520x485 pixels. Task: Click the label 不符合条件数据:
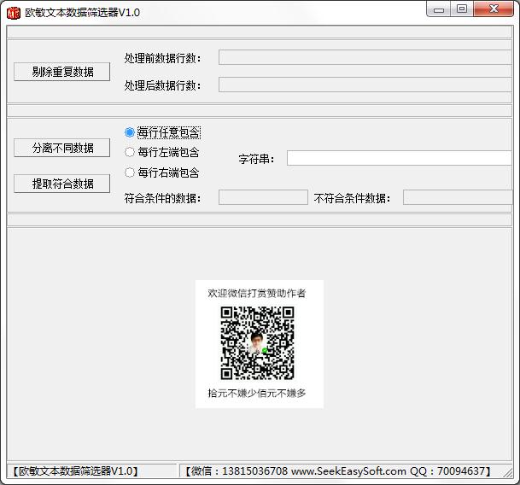[352, 198]
